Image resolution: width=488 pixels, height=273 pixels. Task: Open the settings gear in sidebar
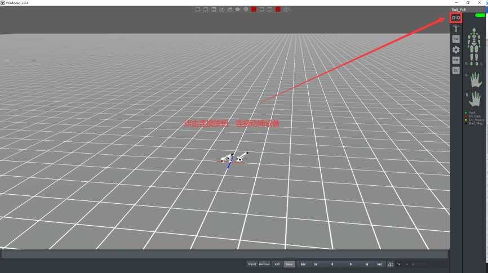click(x=456, y=50)
